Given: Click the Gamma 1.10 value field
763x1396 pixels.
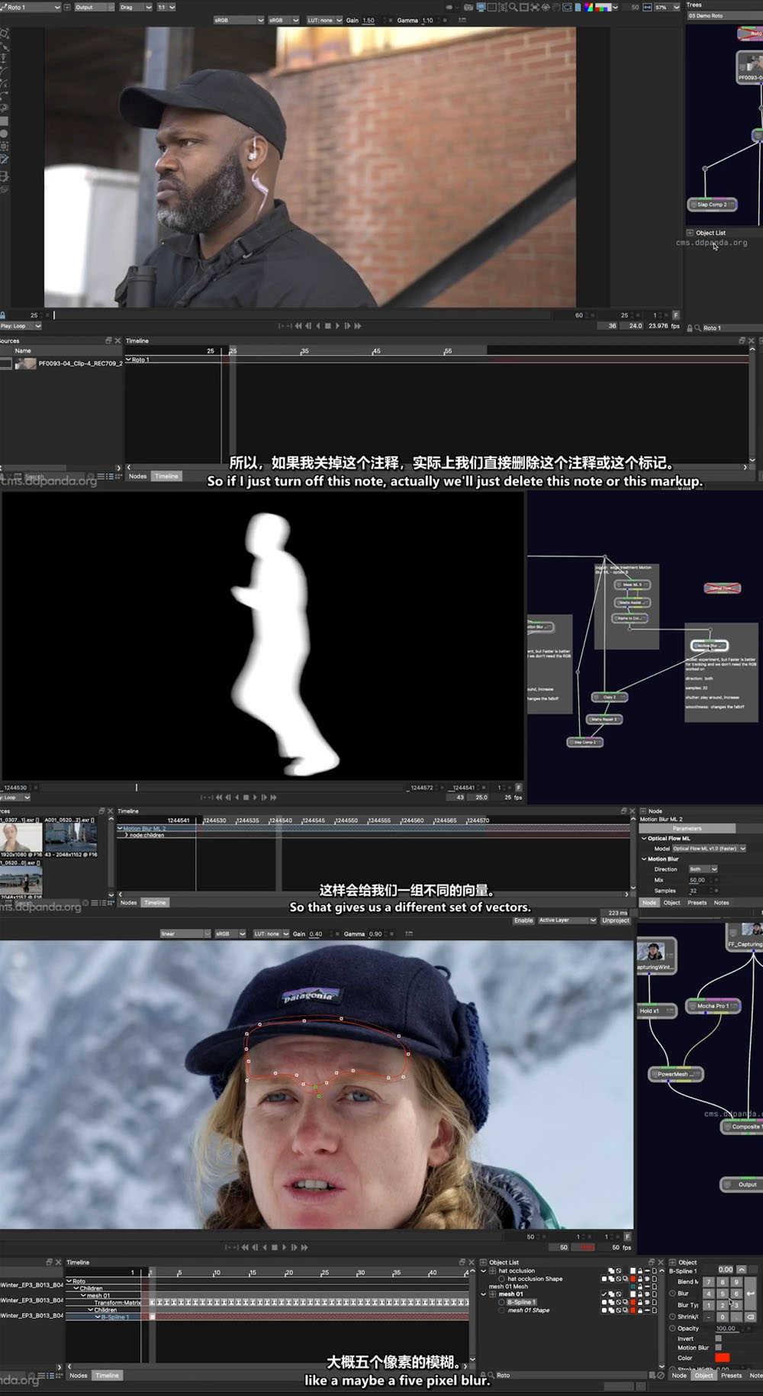Looking at the screenshot, I should (427, 21).
